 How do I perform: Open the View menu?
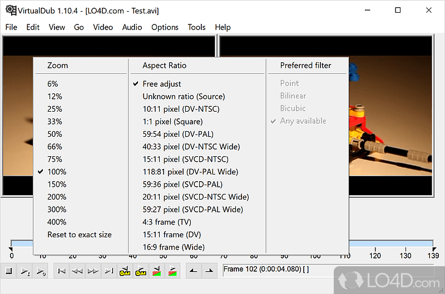coord(57,27)
